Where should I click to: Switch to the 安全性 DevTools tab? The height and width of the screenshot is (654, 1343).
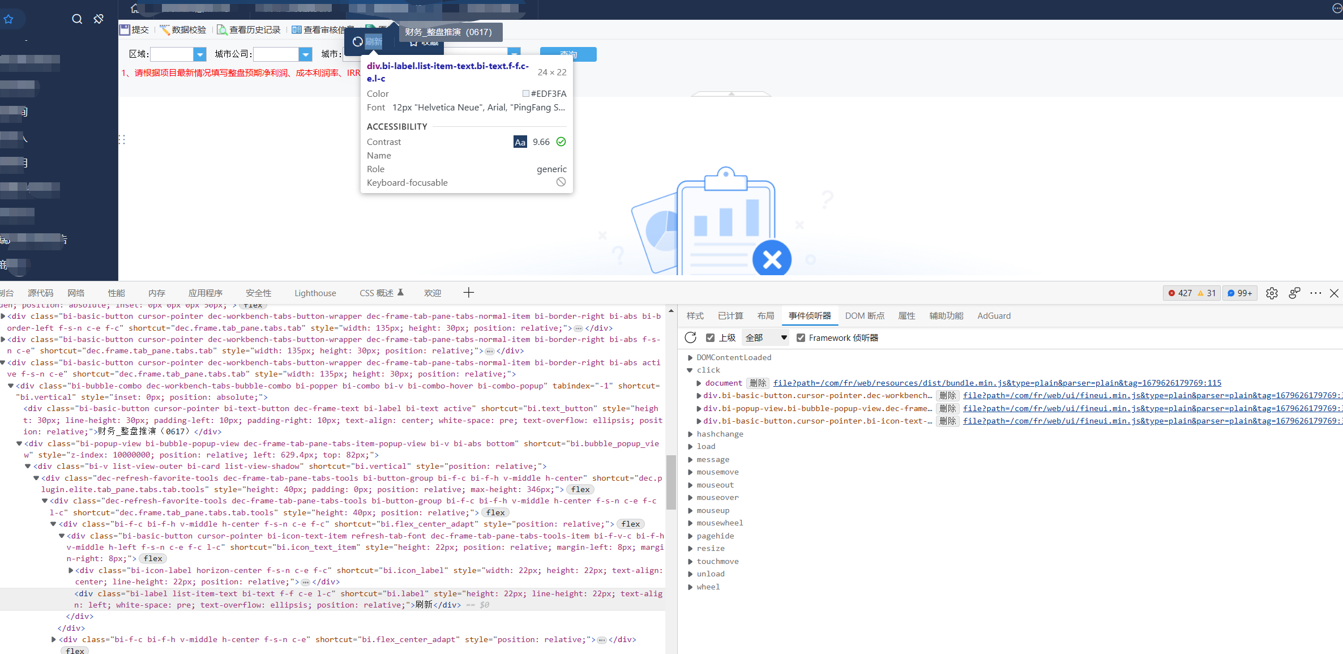tap(259, 293)
